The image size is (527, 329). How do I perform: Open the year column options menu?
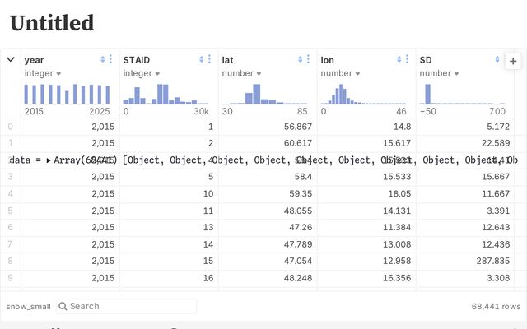111,60
